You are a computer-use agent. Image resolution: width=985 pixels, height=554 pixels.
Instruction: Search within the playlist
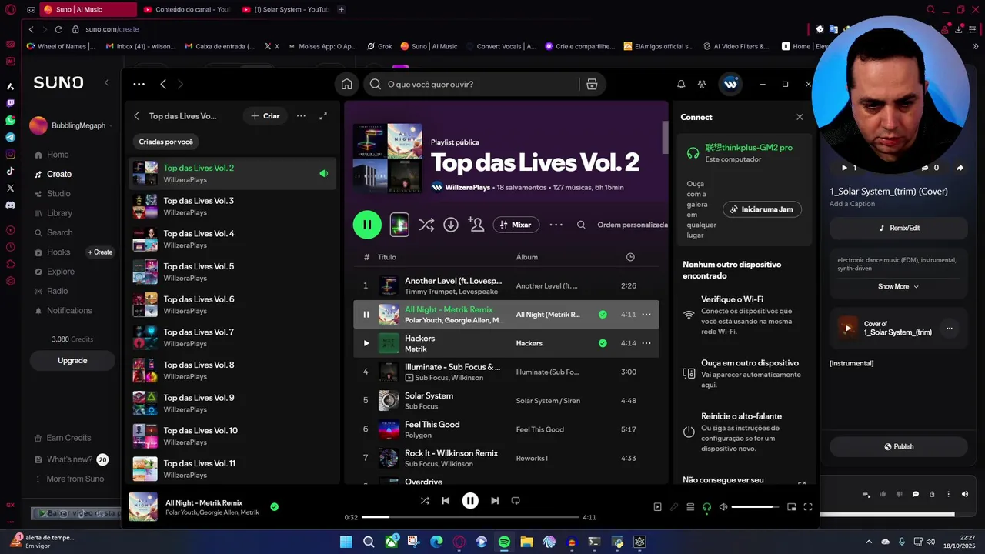point(581,225)
